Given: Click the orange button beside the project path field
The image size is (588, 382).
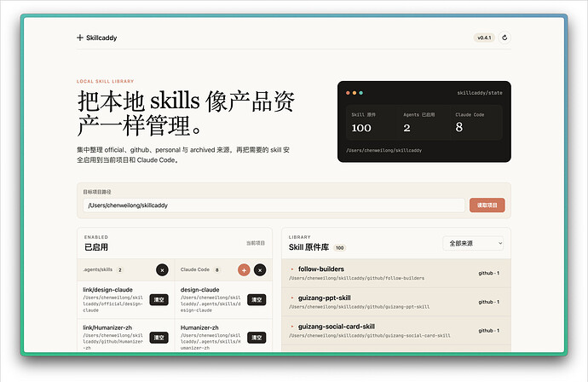Looking at the screenshot, I should pyautogui.click(x=487, y=205).
